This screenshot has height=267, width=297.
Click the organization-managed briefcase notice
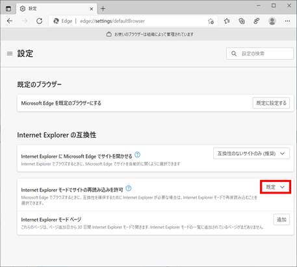[x=150, y=34]
